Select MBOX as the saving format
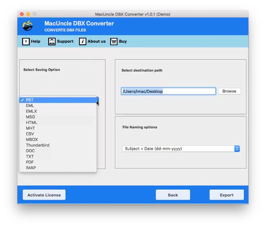The width and height of the screenshot is (264, 227). coord(32,140)
